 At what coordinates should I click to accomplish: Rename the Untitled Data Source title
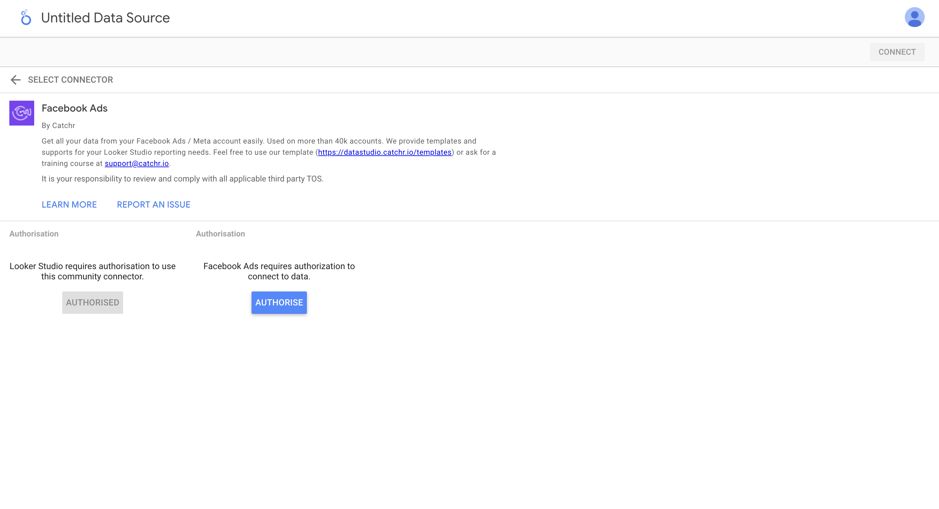pos(105,17)
